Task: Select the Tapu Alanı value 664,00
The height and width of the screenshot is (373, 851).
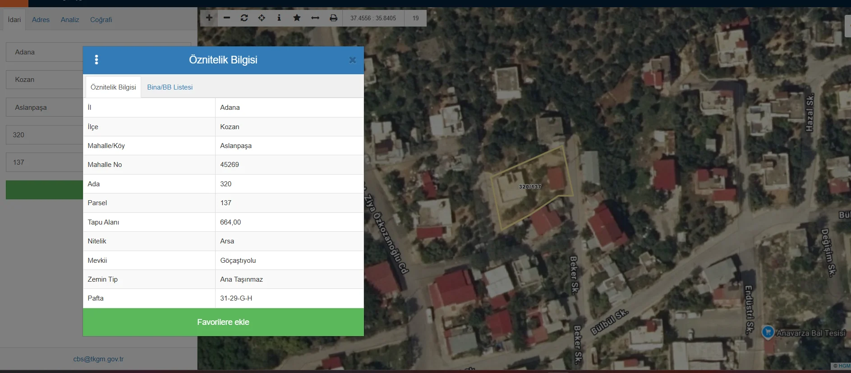Action: 230,222
